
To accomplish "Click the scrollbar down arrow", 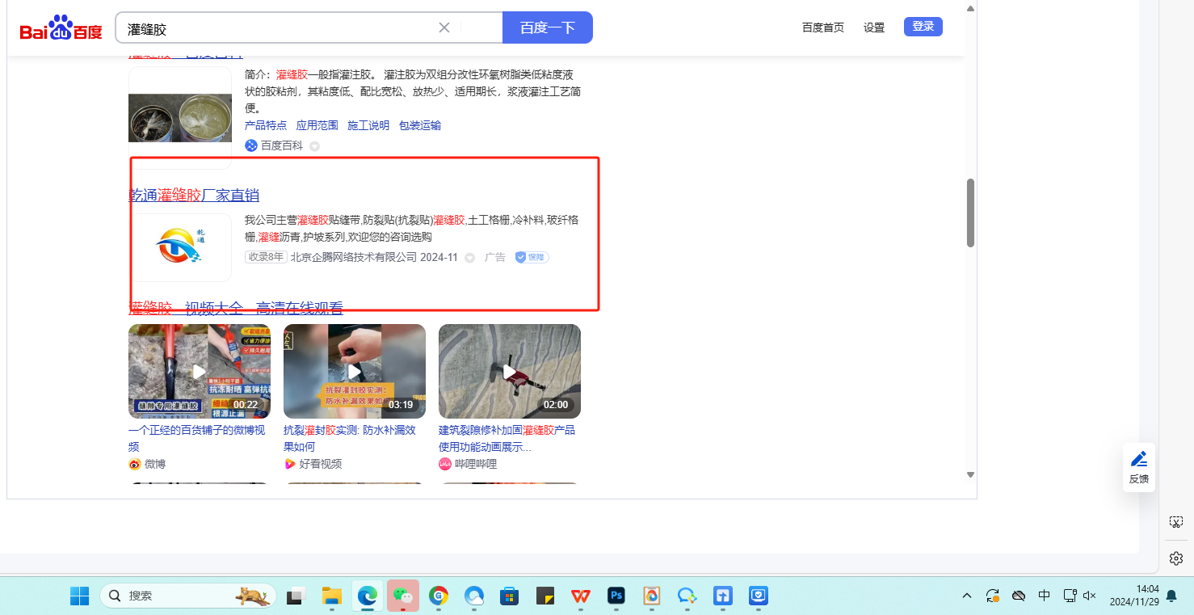I will pos(970,474).
